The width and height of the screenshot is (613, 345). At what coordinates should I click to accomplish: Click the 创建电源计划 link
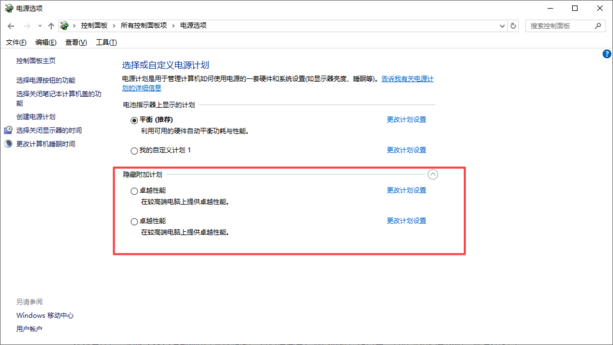pyautogui.click(x=36, y=117)
